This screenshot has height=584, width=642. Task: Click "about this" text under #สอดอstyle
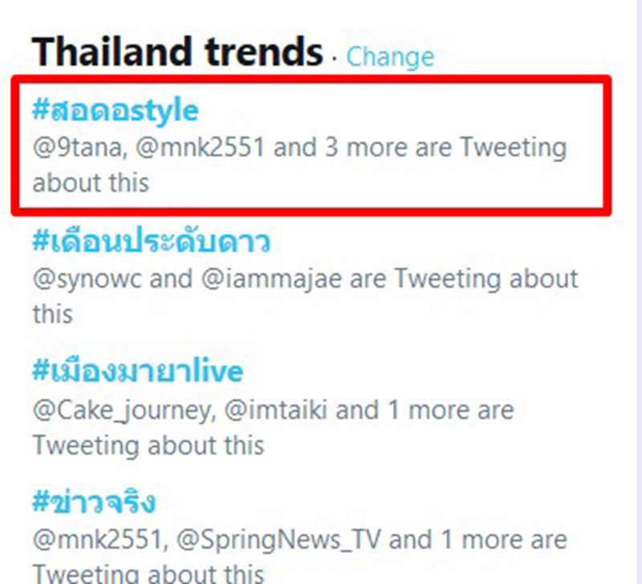(91, 182)
